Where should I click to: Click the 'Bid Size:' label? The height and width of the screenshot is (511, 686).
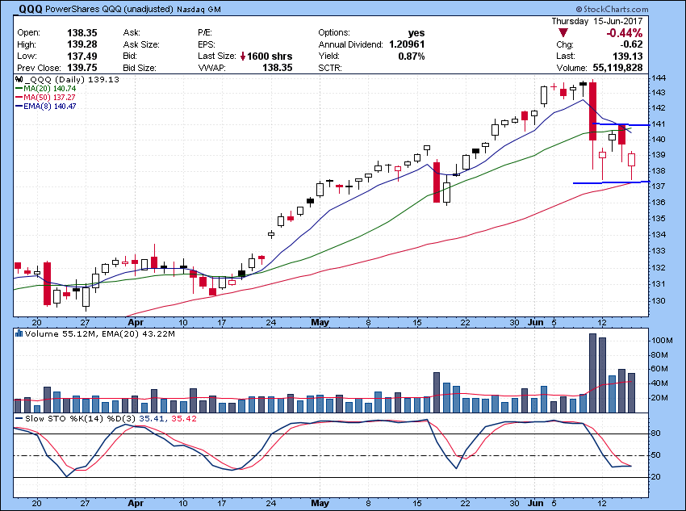coord(140,68)
